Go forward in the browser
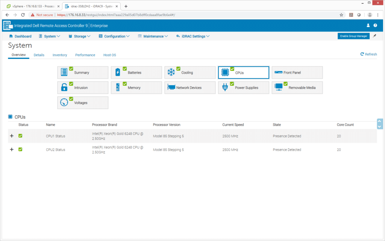 [x=15, y=15]
